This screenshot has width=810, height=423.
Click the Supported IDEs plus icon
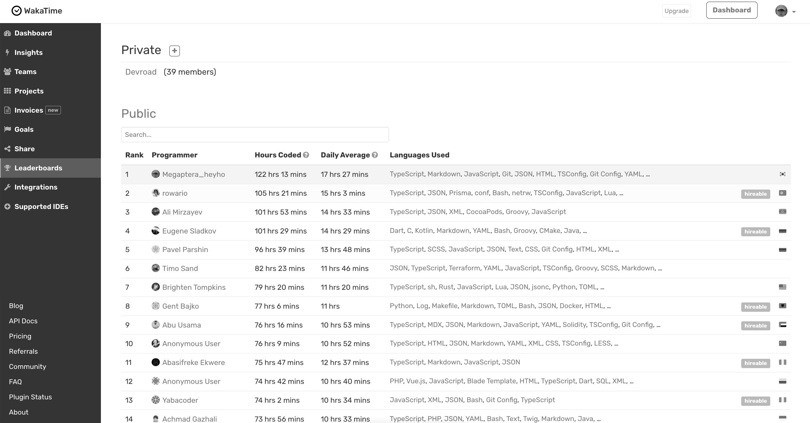pos(8,206)
